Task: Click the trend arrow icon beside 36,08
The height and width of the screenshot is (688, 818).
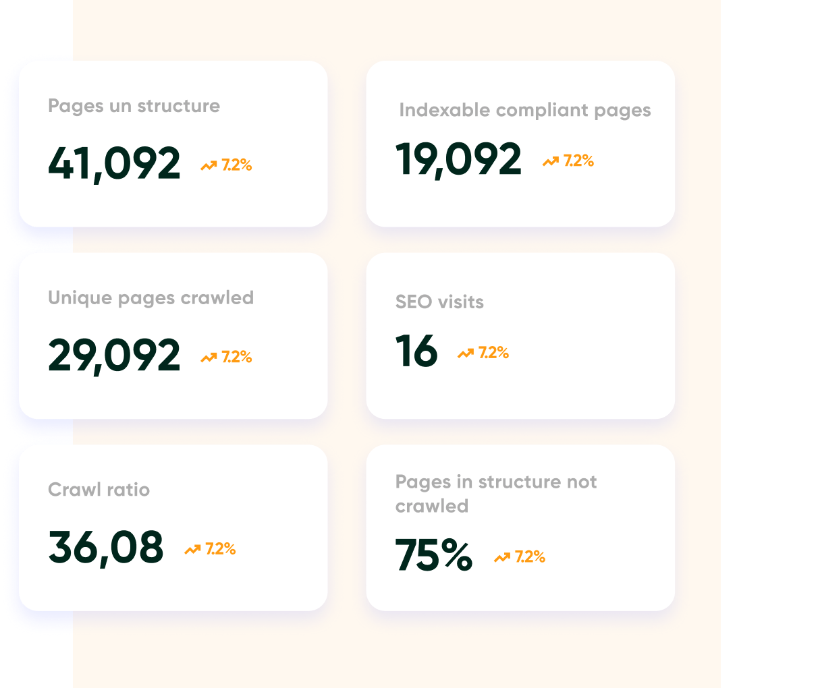Action: pos(192,550)
